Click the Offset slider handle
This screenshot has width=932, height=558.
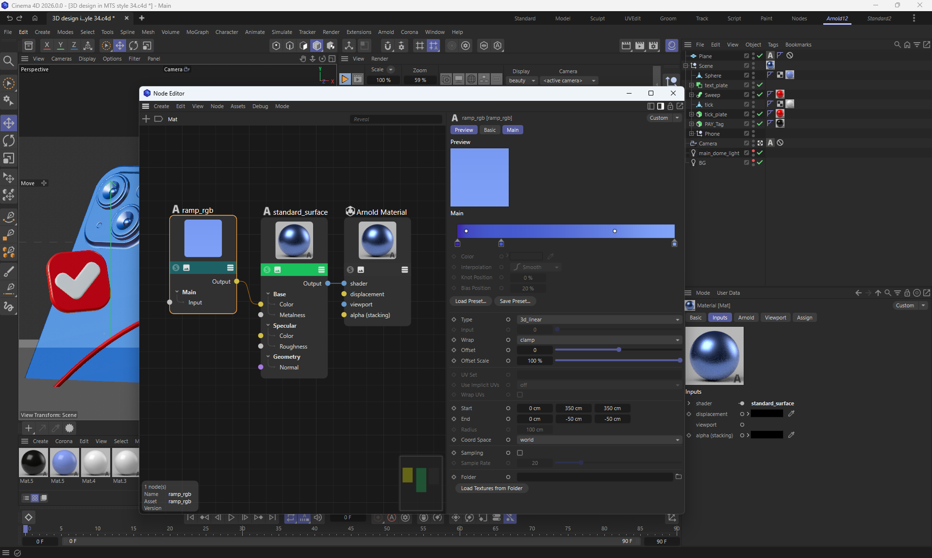pyautogui.click(x=618, y=350)
